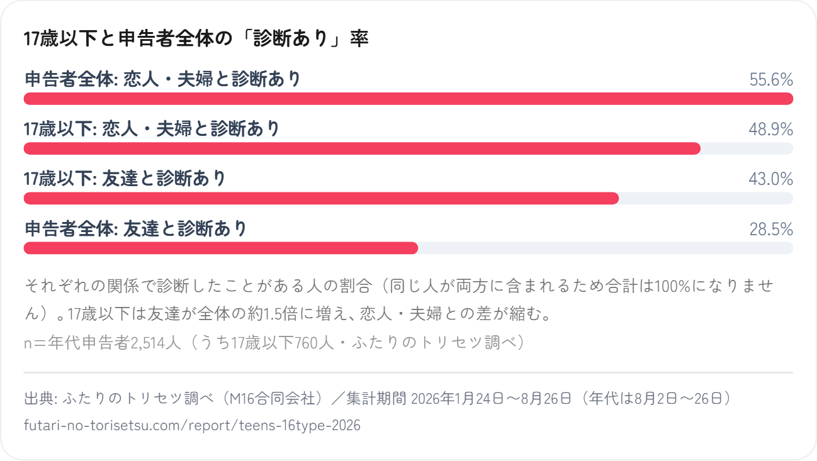Click the 43.0% red bar
Screen dimensions: 817x461
(x=321, y=198)
